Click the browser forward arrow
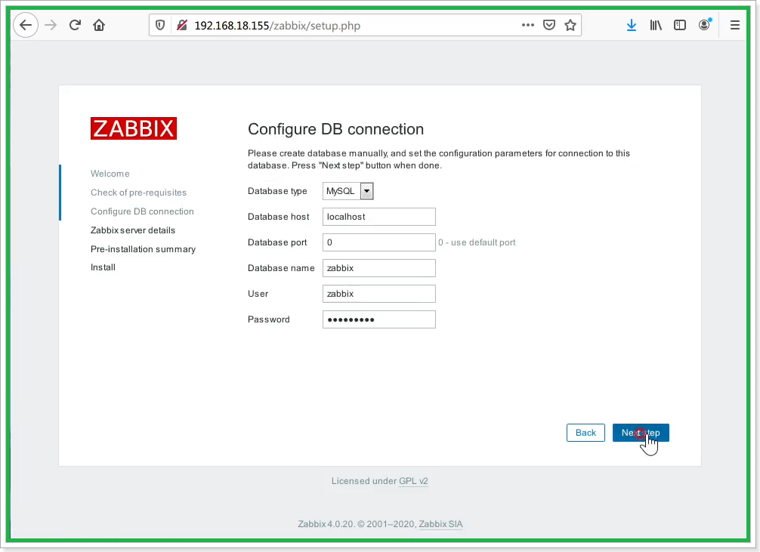This screenshot has height=552, width=760. click(51, 25)
